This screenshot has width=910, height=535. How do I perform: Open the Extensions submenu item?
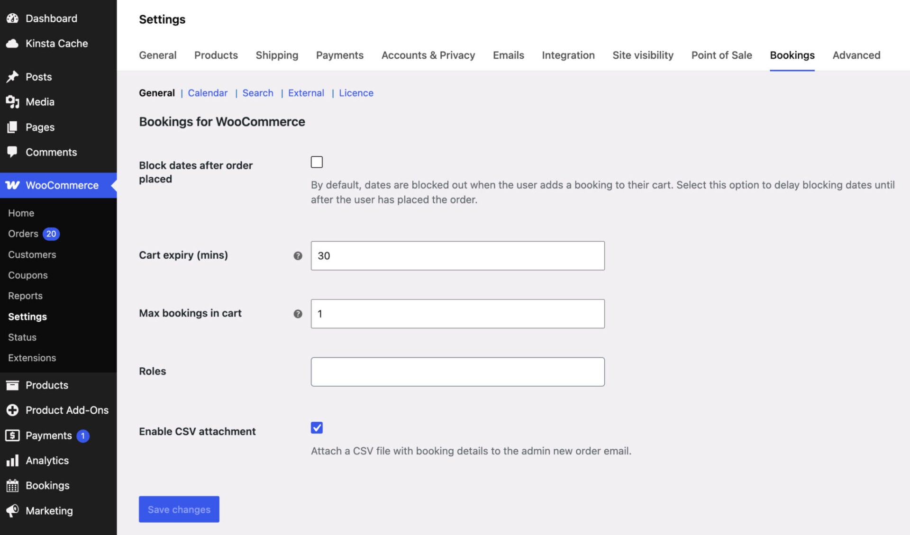[32, 358]
